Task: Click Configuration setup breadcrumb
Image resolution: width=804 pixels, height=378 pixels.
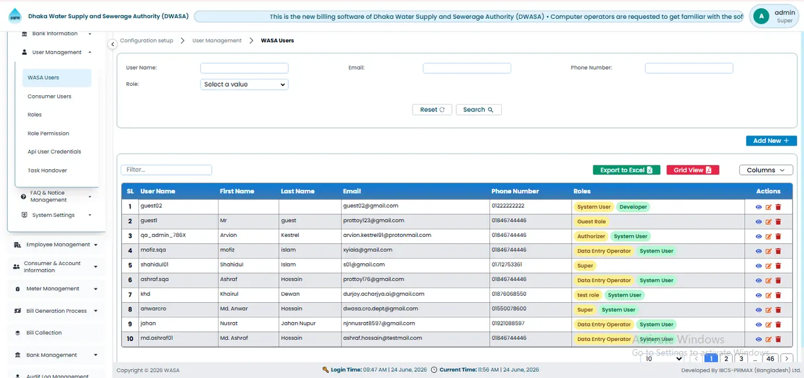Action: tap(146, 41)
